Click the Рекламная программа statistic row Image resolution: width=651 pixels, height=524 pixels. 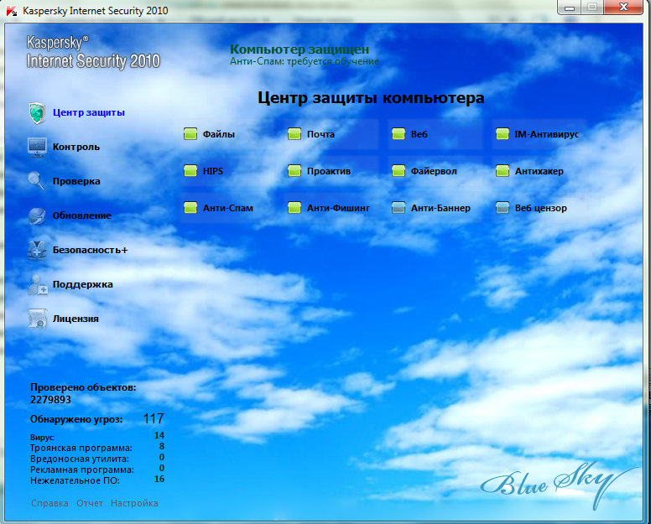coord(97,469)
